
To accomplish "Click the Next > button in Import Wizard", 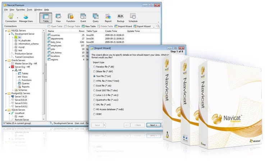I will point(153,125).
